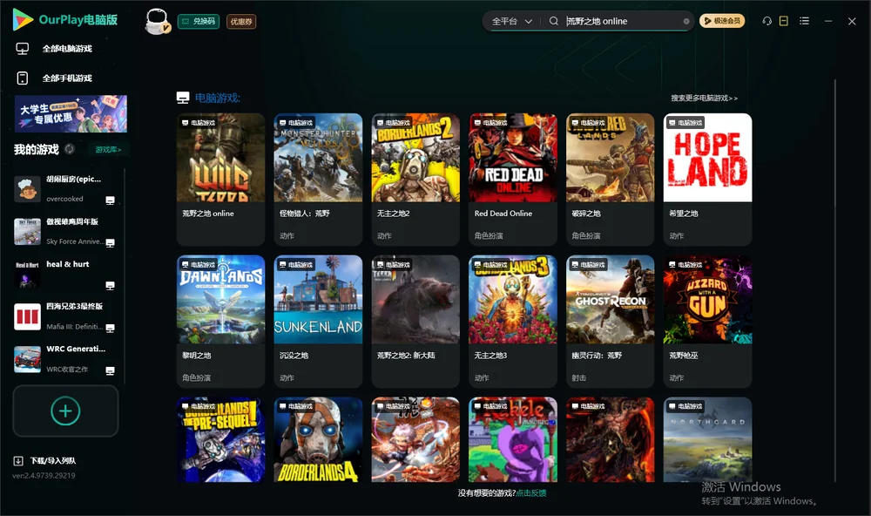Open the Sunkenland 沉没之地 card
Image resolution: width=871 pixels, height=516 pixels.
click(318, 321)
